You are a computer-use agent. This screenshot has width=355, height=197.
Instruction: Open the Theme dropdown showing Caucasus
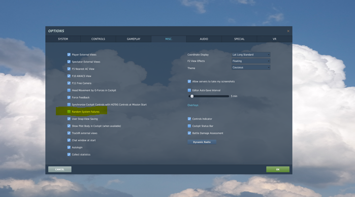coord(251,67)
